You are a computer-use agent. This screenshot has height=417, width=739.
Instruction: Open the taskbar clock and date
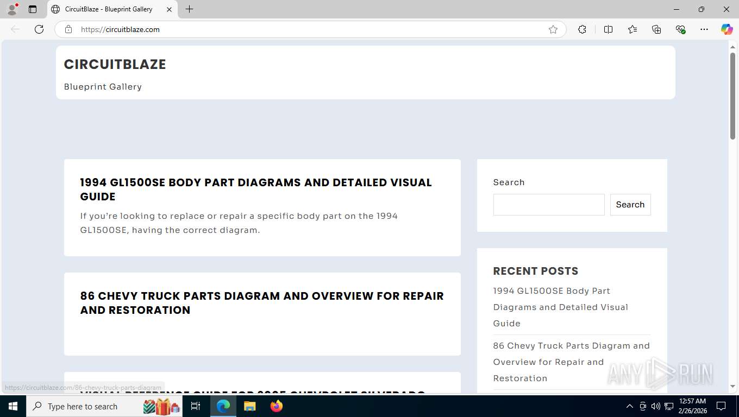(692, 406)
